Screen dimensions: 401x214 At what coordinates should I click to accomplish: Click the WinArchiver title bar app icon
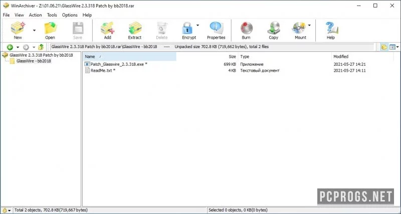pyautogui.click(x=6, y=6)
